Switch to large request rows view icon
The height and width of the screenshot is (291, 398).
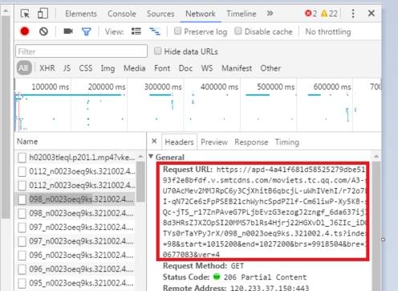click(136, 31)
